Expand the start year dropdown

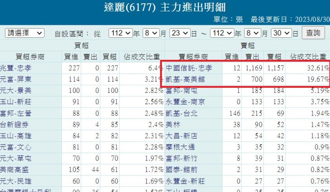120,33
